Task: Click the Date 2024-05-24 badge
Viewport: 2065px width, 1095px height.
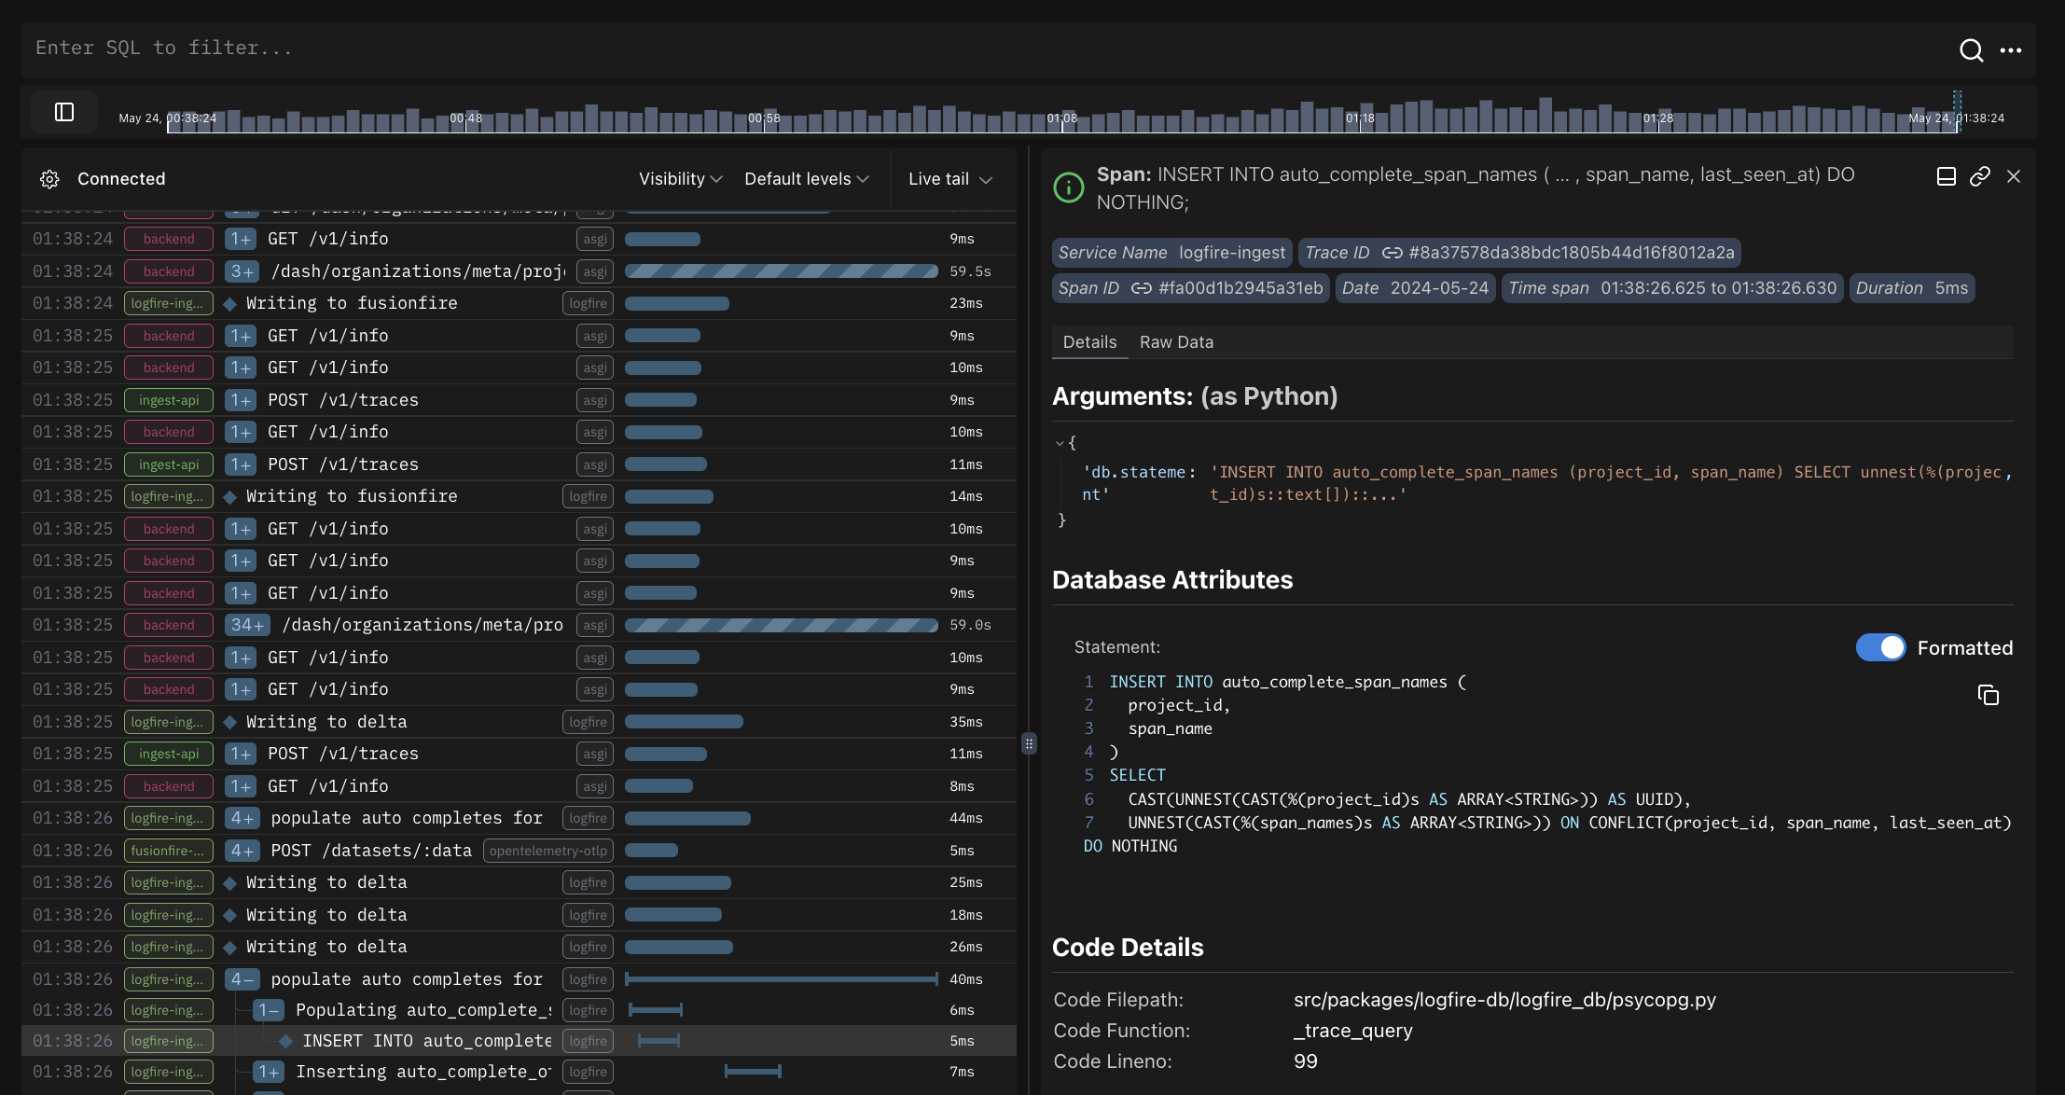Action: point(1415,288)
